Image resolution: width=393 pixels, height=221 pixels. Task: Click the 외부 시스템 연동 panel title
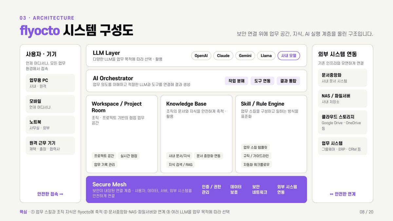[x=337, y=54]
